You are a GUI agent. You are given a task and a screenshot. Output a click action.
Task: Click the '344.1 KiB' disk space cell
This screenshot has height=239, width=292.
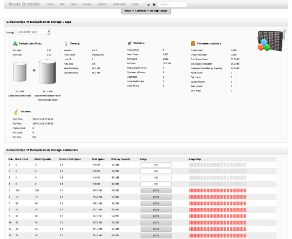click(x=97, y=229)
